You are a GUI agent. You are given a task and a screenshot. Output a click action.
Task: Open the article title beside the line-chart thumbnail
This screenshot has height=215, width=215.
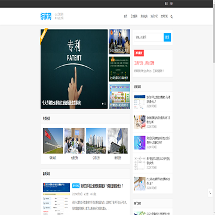pos(158,161)
